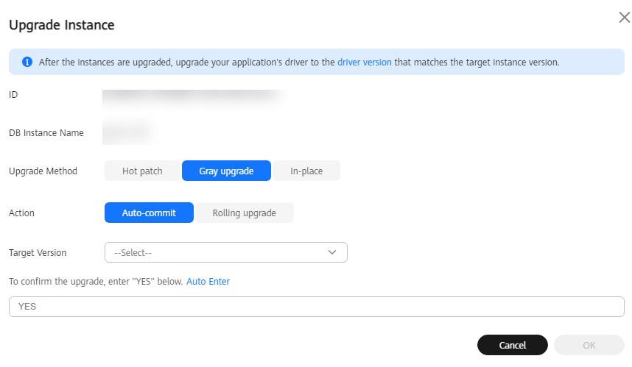Switch action to Rolling upgrade
This screenshot has height=367, width=632.
click(245, 213)
